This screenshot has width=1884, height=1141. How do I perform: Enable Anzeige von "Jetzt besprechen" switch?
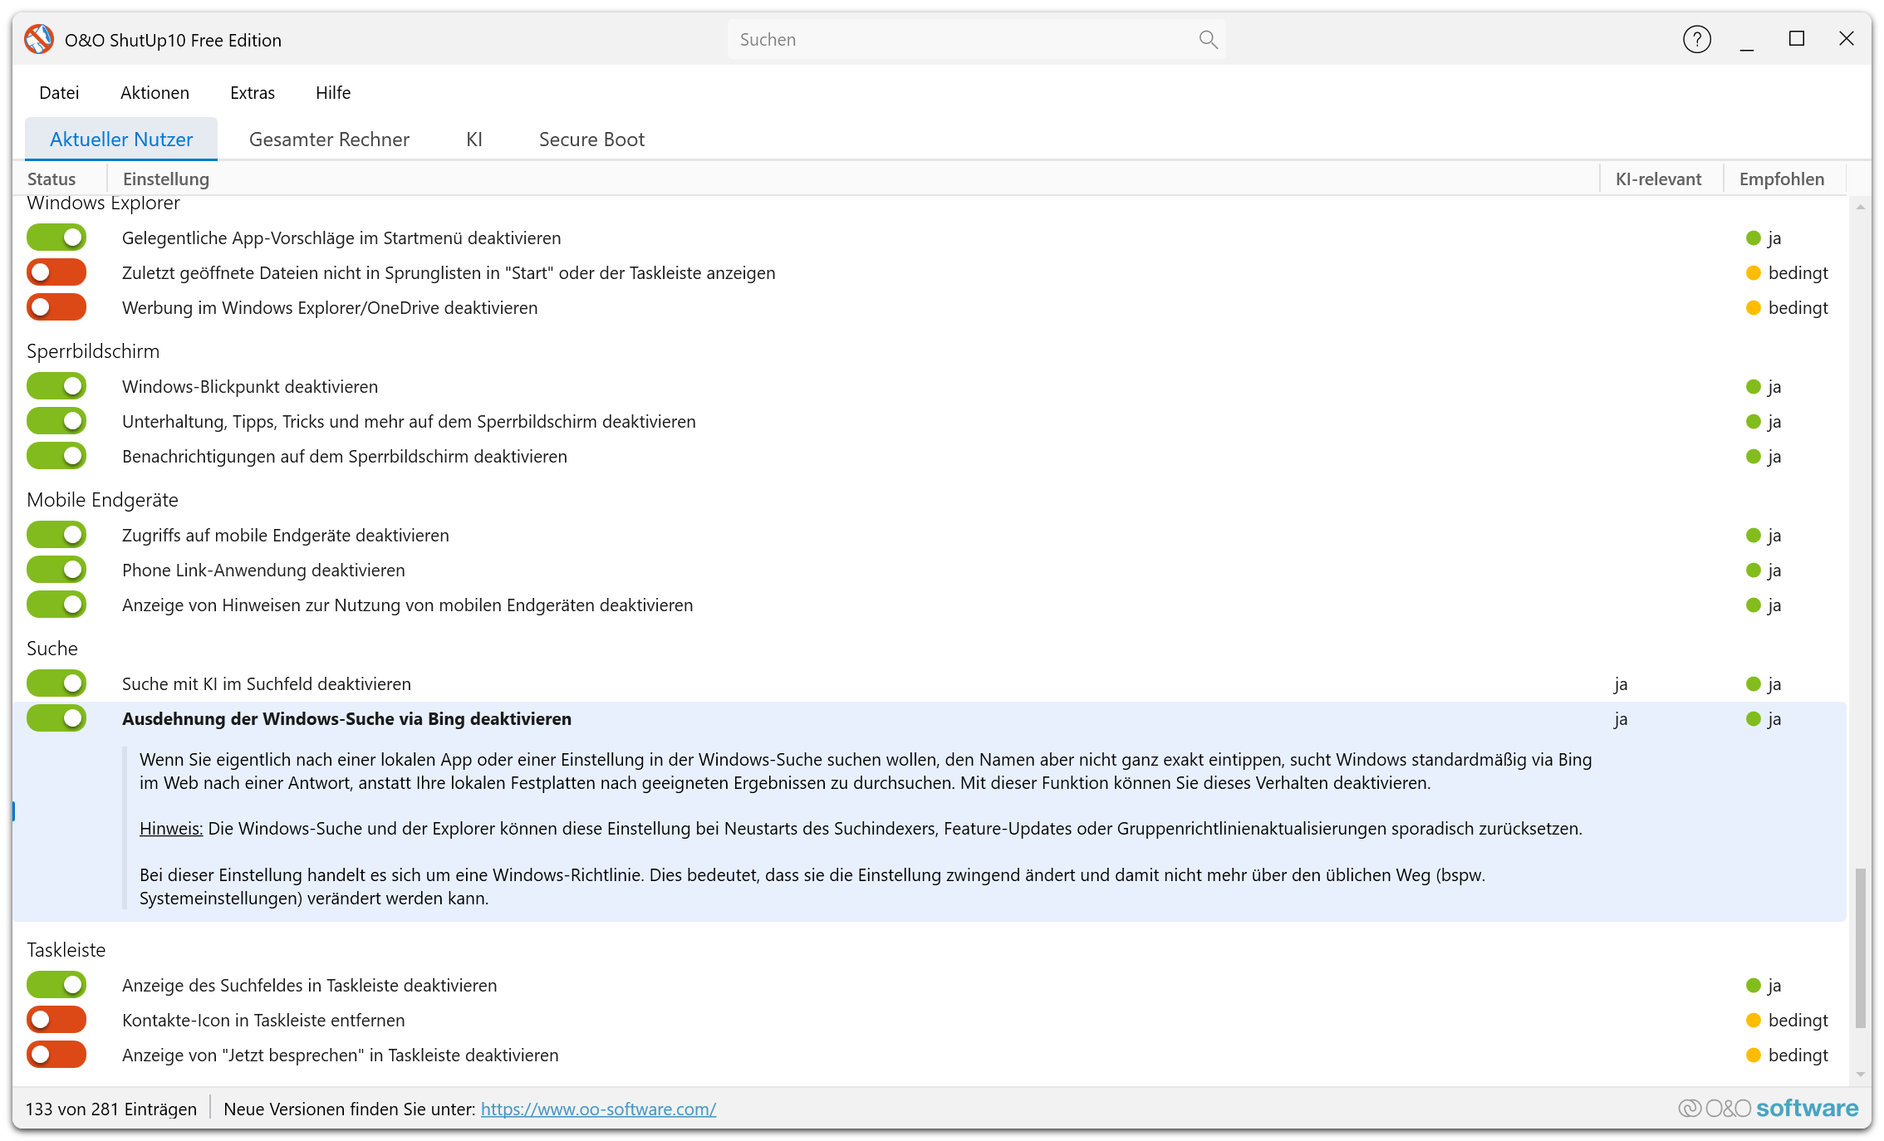point(56,1055)
